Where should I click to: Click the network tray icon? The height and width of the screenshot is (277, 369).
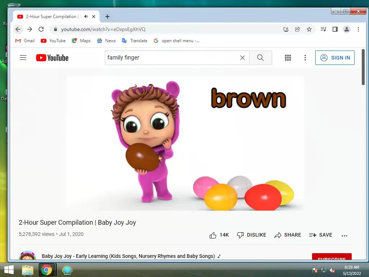pyautogui.click(x=324, y=270)
